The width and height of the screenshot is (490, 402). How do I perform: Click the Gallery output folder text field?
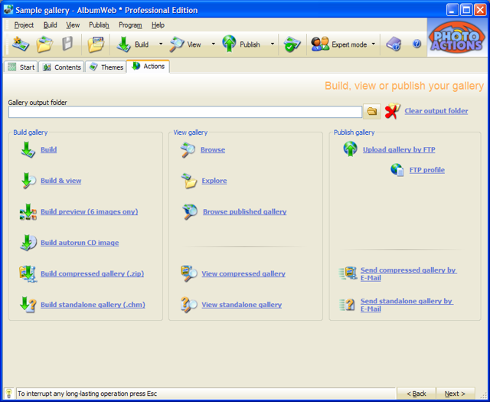point(185,112)
